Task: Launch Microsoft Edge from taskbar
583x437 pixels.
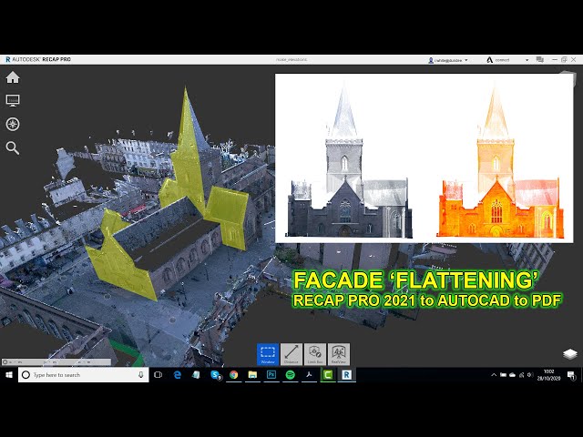Action: [x=178, y=375]
